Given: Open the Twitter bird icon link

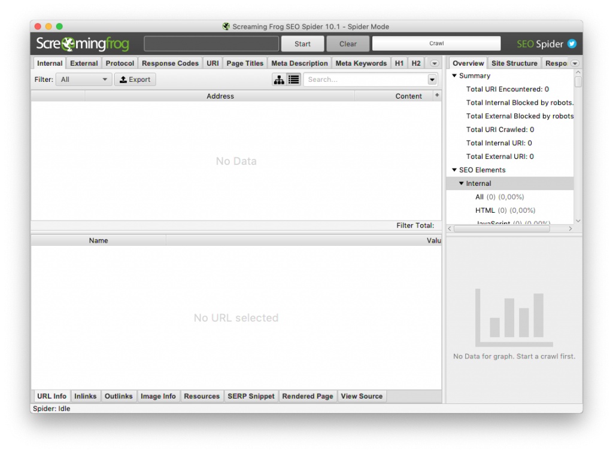Looking at the screenshot, I should [572, 44].
